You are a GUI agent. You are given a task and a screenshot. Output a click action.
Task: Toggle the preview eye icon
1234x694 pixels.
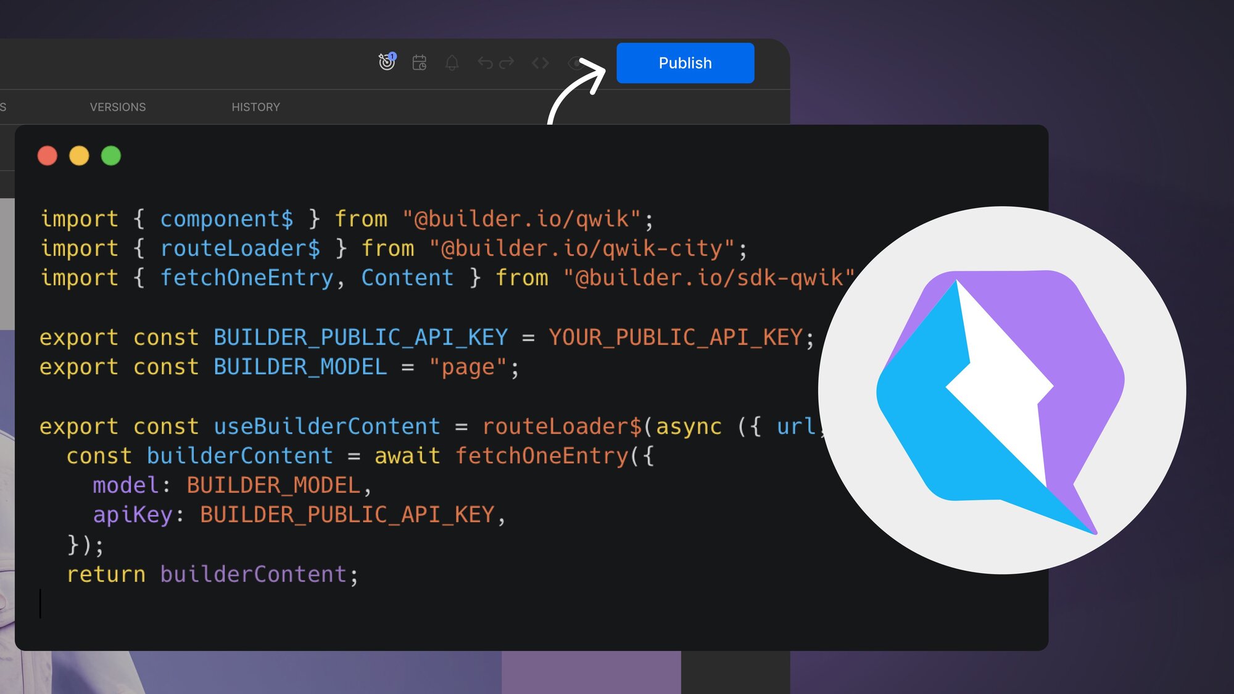[x=575, y=63]
